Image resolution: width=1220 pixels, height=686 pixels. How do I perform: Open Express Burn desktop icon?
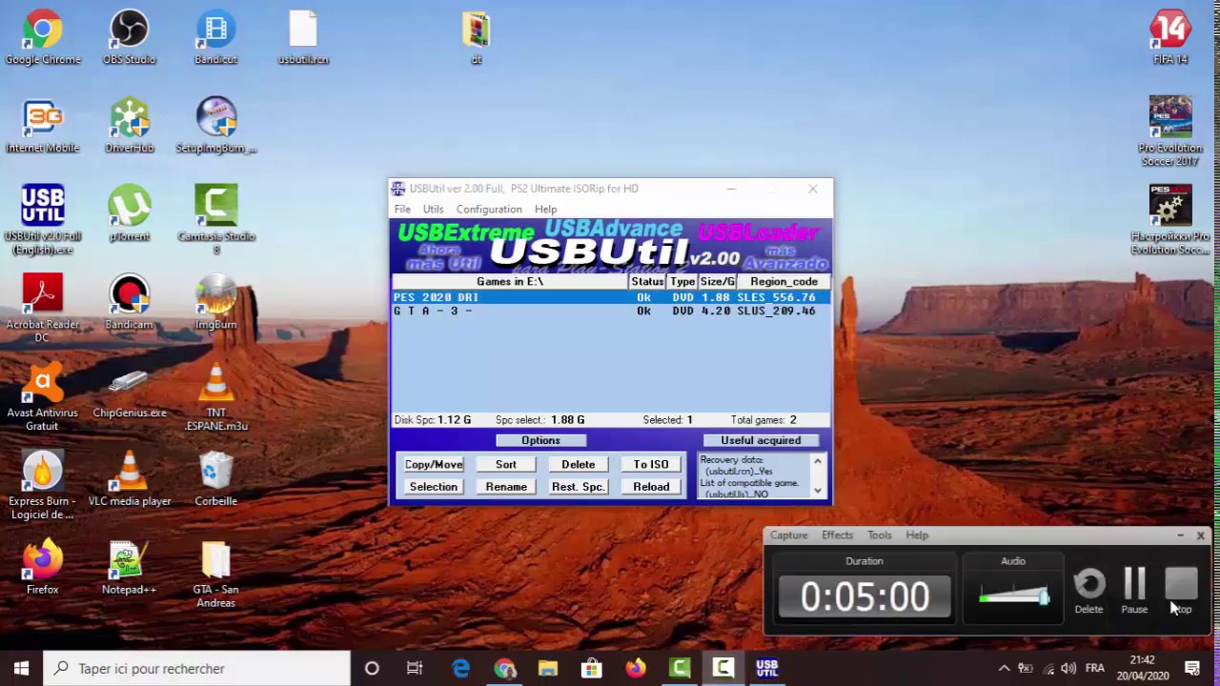[43, 486]
